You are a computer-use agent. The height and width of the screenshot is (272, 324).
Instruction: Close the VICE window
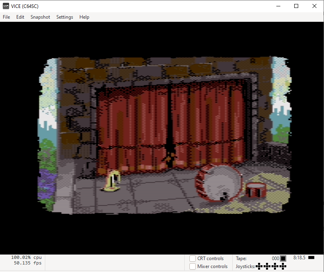314,6
